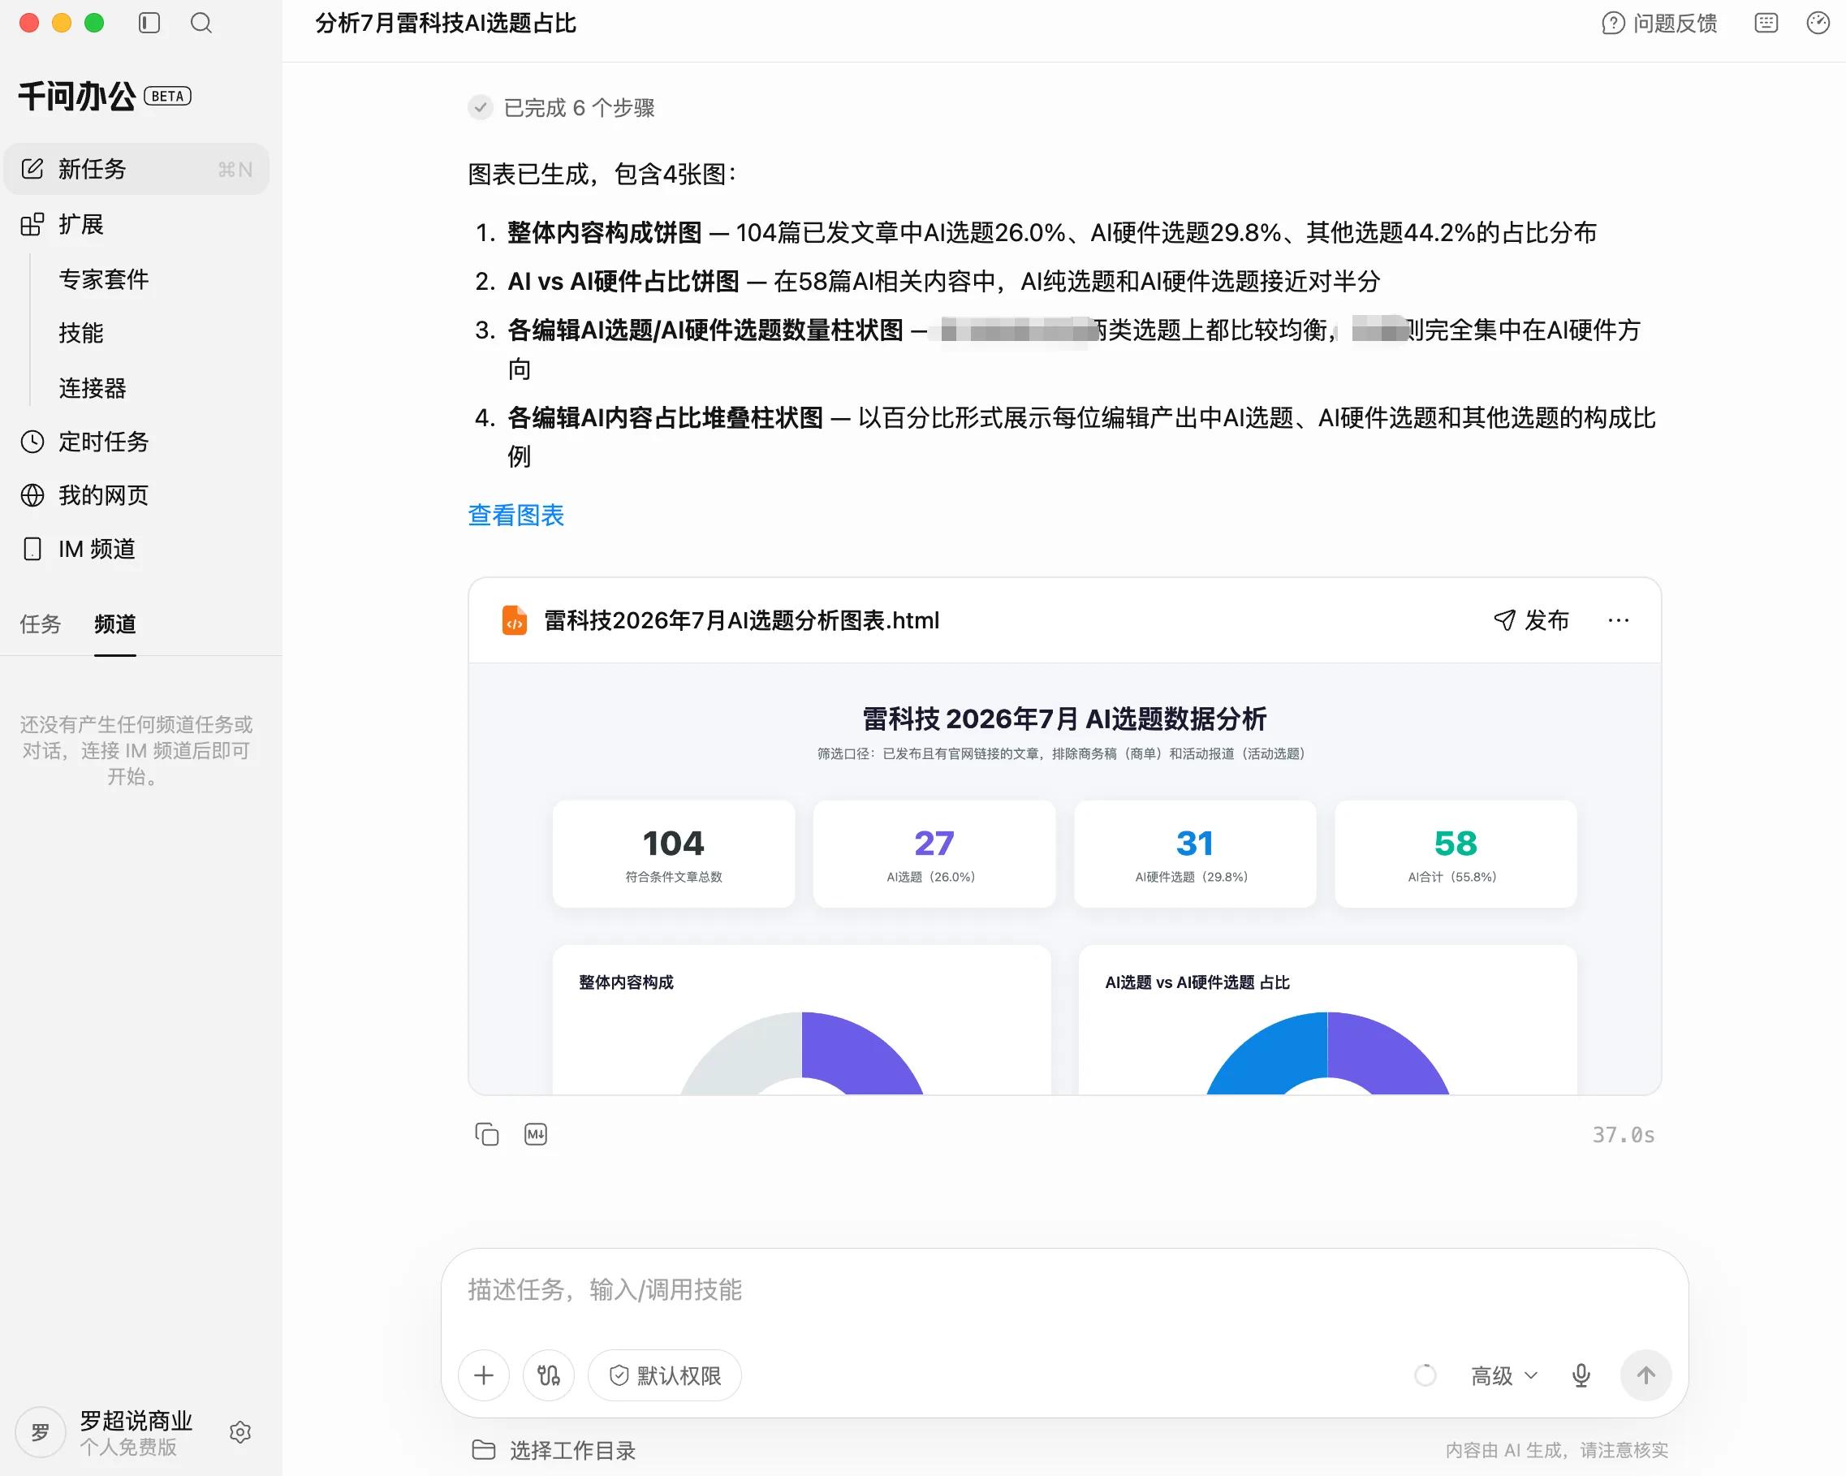
Task: Click the 31 AI硬件选题 stat card
Action: point(1195,854)
